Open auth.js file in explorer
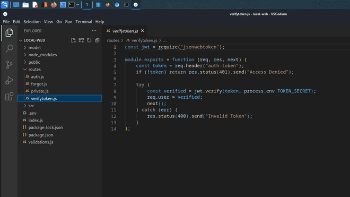The image size is (350, 197). coord(37,76)
